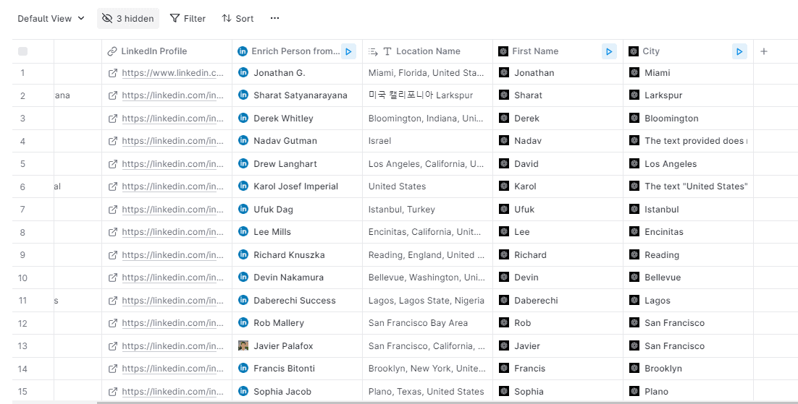
Task: Click the horizontal scrollbar at the bottom
Action: pyautogui.click(x=447, y=403)
